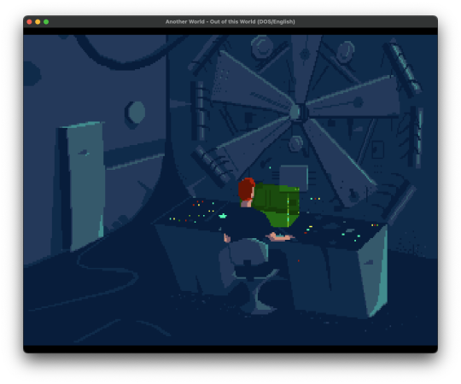Click the green computer monitor on the desk
This screenshot has height=384, width=461.
point(277,204)
